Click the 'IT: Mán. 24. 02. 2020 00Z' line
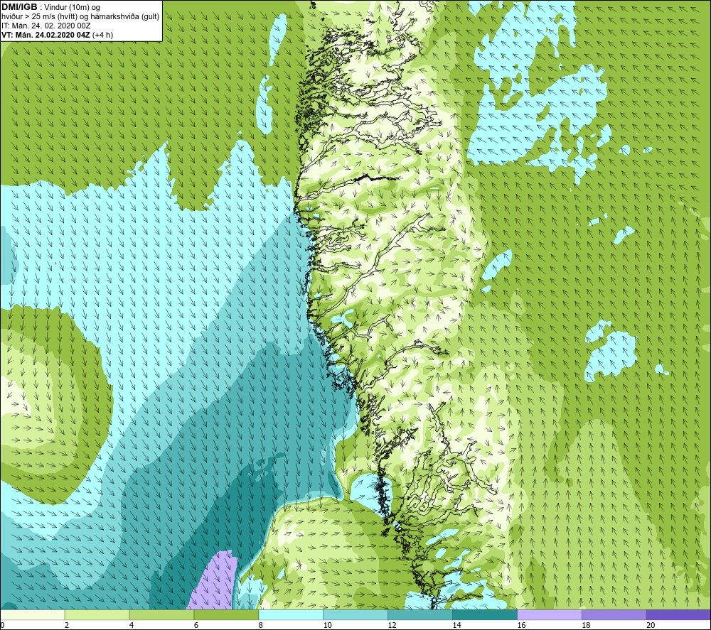The height and width of the screenshot is (630, 711). pyautogui.click(x=46, y=26)
